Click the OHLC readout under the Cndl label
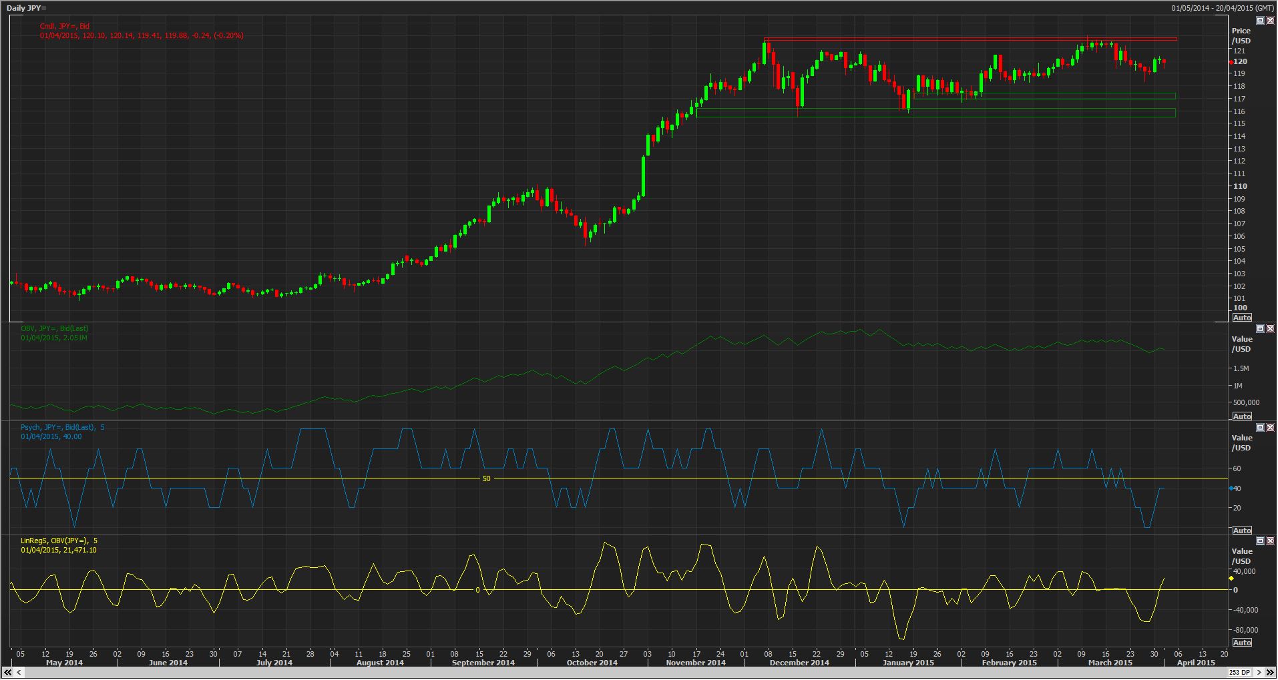The width and height of the screenshot is (1278, 680). (142, 35)
